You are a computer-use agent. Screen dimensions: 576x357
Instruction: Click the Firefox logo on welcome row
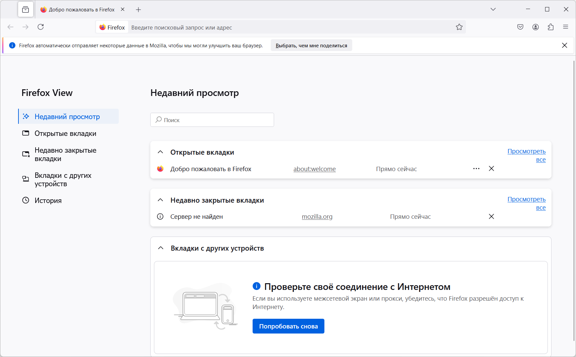coord(160,168)
